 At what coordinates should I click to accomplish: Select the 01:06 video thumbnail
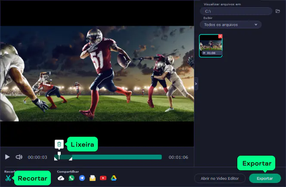coord(211,46)
